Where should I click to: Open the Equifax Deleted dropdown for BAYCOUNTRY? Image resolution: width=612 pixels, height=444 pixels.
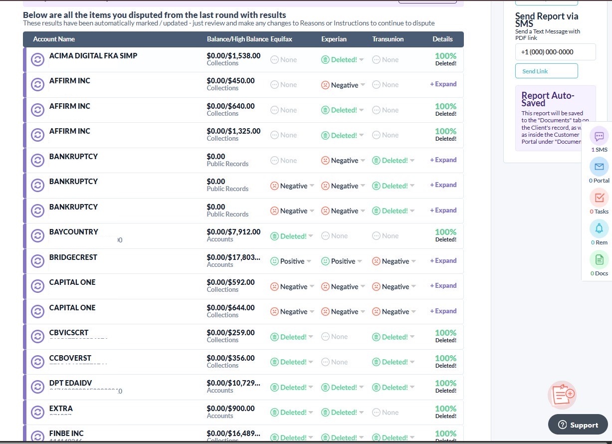point(292,235)
